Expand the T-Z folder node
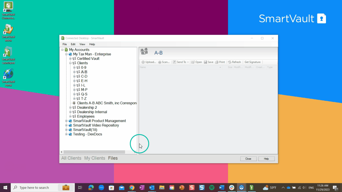The image size is (342, 192). [74, 99]
